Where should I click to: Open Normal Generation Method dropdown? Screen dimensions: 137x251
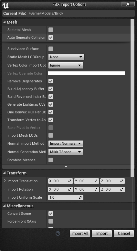coord(66,152)
